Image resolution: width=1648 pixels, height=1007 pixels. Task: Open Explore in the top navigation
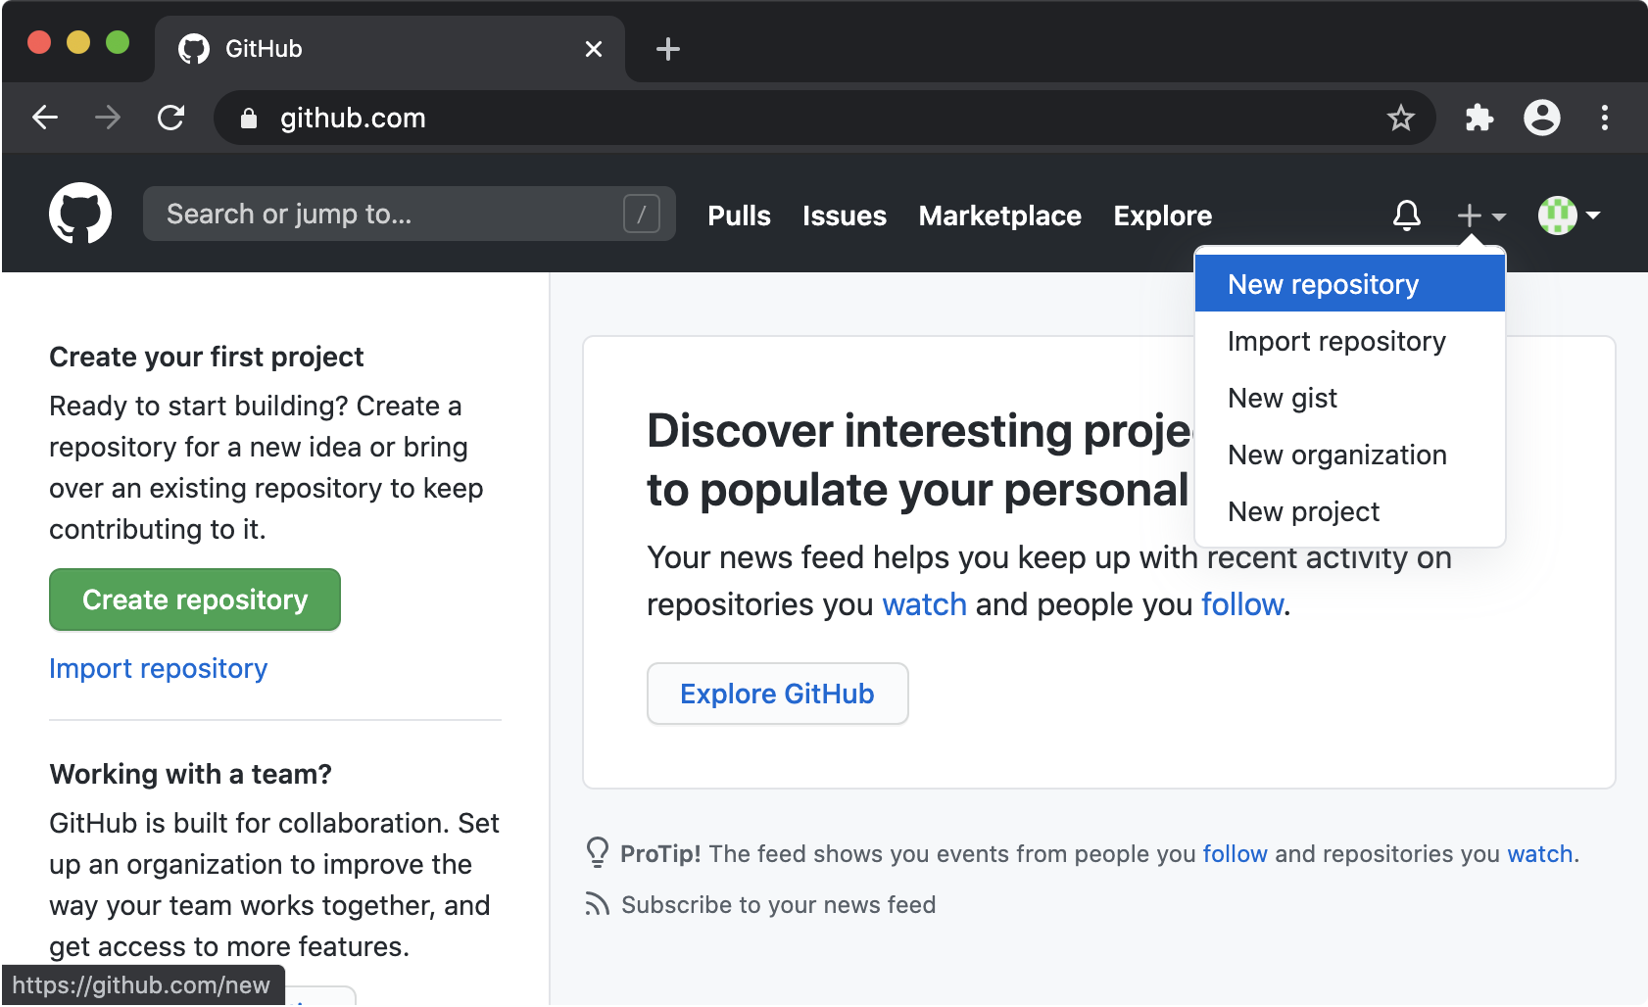coord(1163,216)
